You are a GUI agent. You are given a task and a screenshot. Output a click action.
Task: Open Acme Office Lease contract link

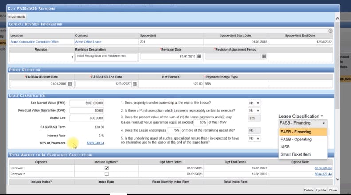(88, 42)
